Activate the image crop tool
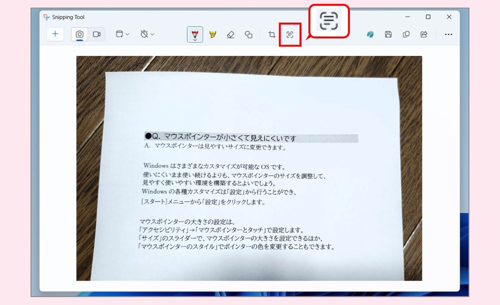 [271, 34]
